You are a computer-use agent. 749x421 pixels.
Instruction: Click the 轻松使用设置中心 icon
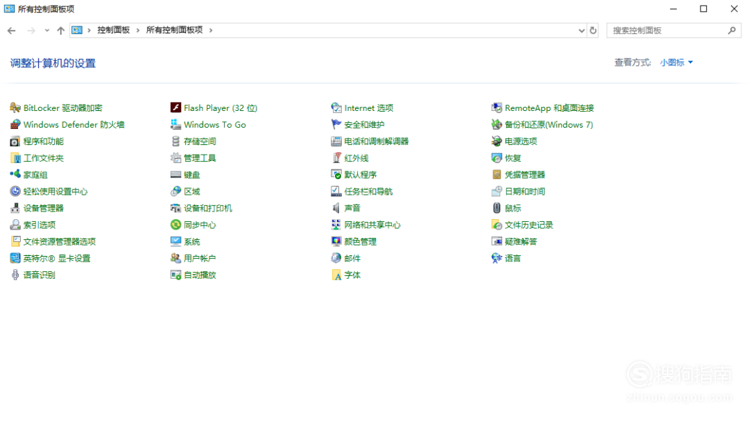[x=15, y=191]
